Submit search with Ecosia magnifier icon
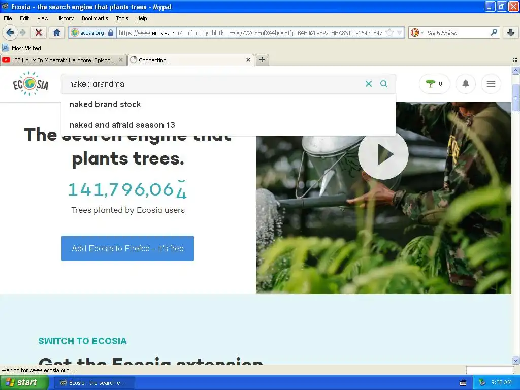 pos(384,84)
